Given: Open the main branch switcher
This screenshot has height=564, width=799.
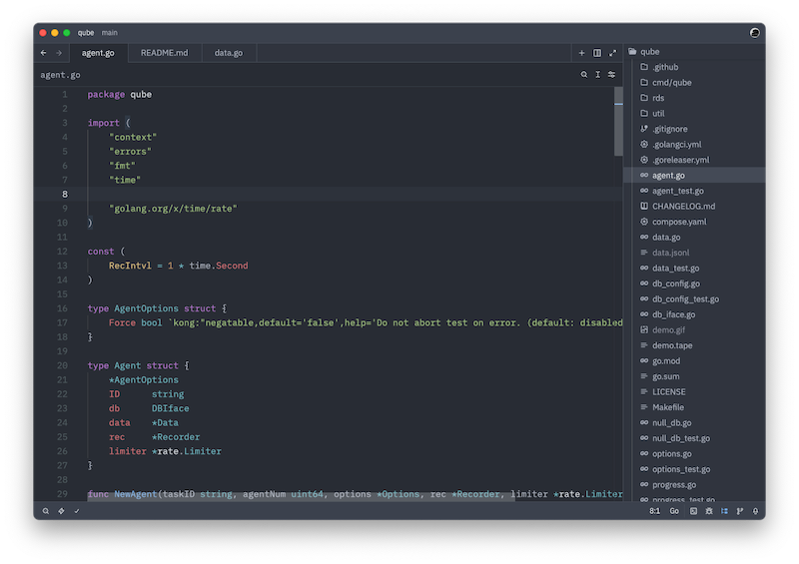Looking at the screenshot, I should pos(110,33).
